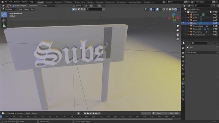Click the pan hand icon in viewport
Screen dimensions: 219x123
(178, 30)
